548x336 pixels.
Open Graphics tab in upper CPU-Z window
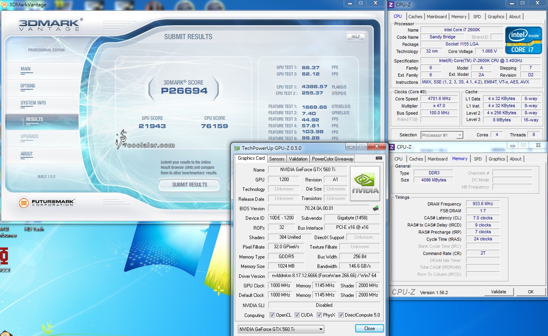496,17
